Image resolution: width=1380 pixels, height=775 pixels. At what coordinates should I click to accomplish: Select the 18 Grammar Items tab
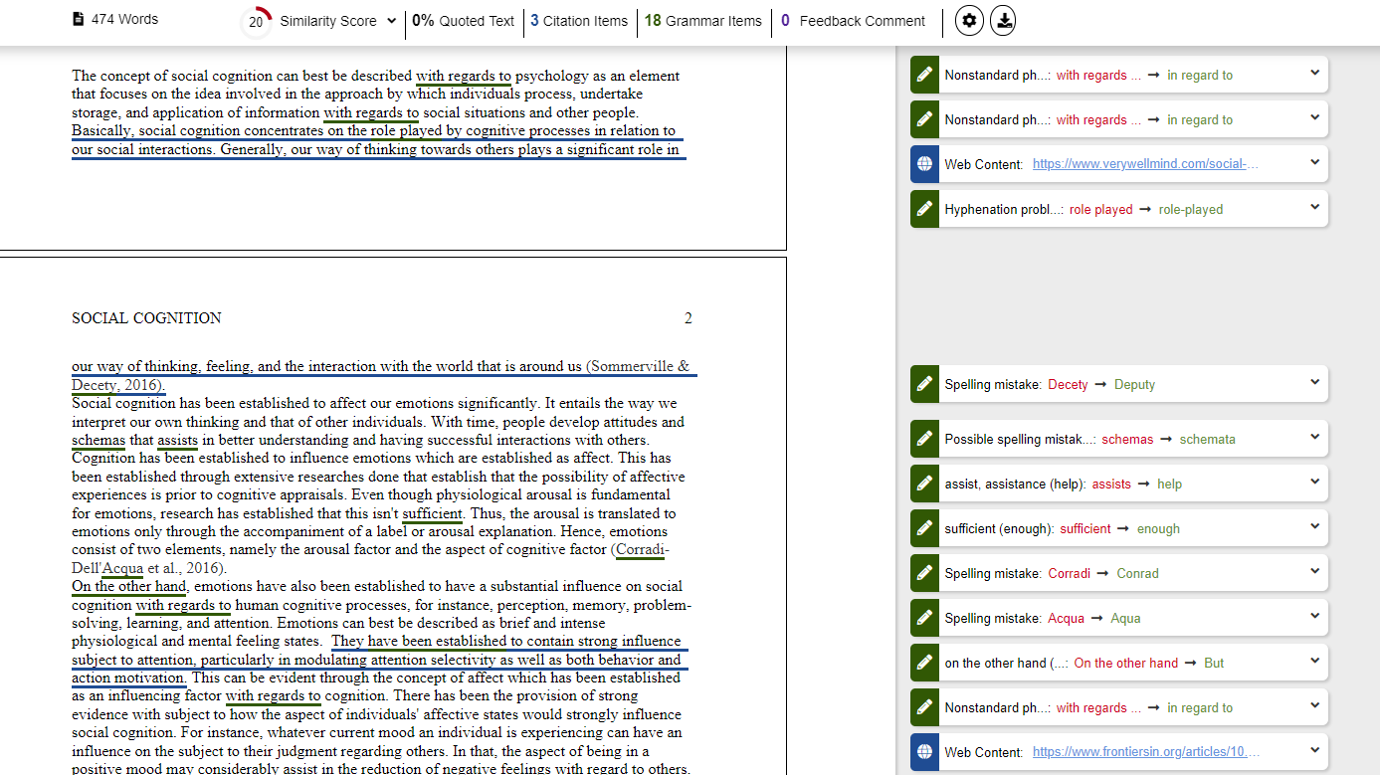pos(703,21)
